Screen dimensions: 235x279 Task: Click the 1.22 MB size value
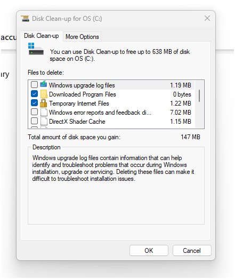click(x=181, y=103)
